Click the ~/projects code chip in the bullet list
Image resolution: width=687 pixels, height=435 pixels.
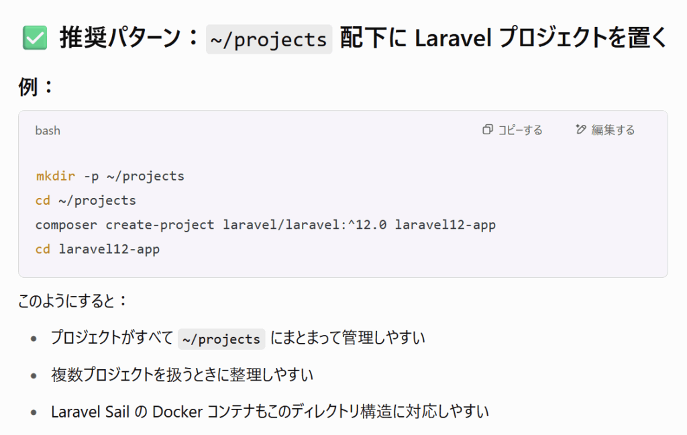pyautogui.click(x=221, y=339)
